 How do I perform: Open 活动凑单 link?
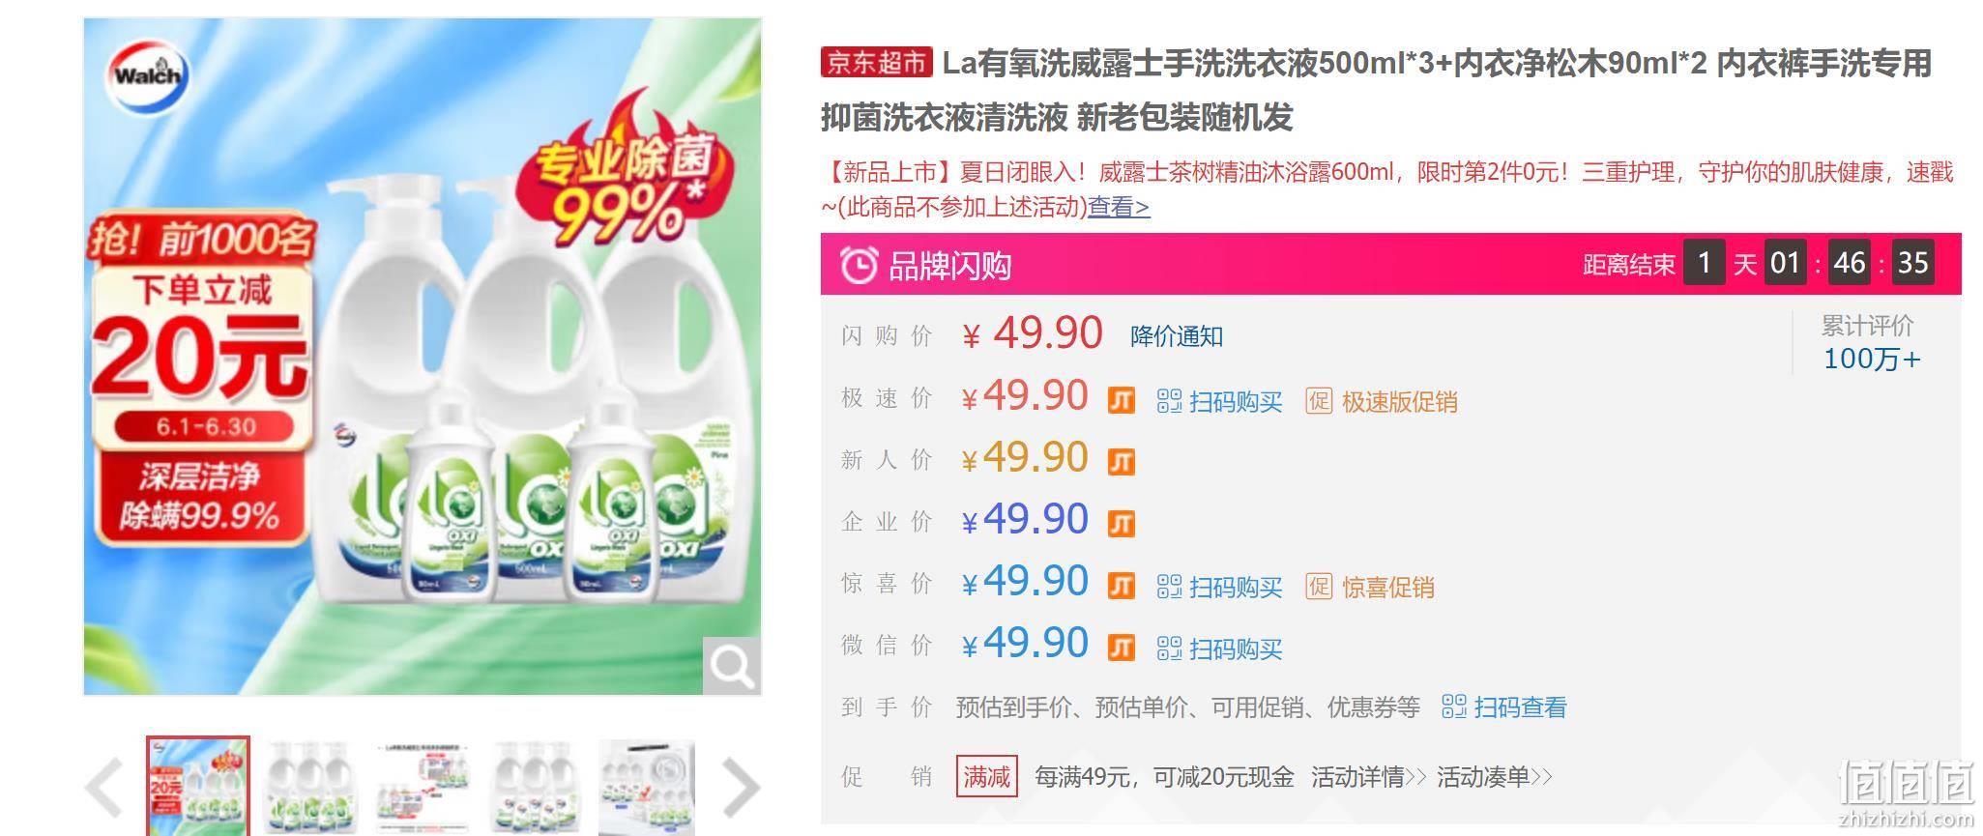click(x=1495, y=777)
